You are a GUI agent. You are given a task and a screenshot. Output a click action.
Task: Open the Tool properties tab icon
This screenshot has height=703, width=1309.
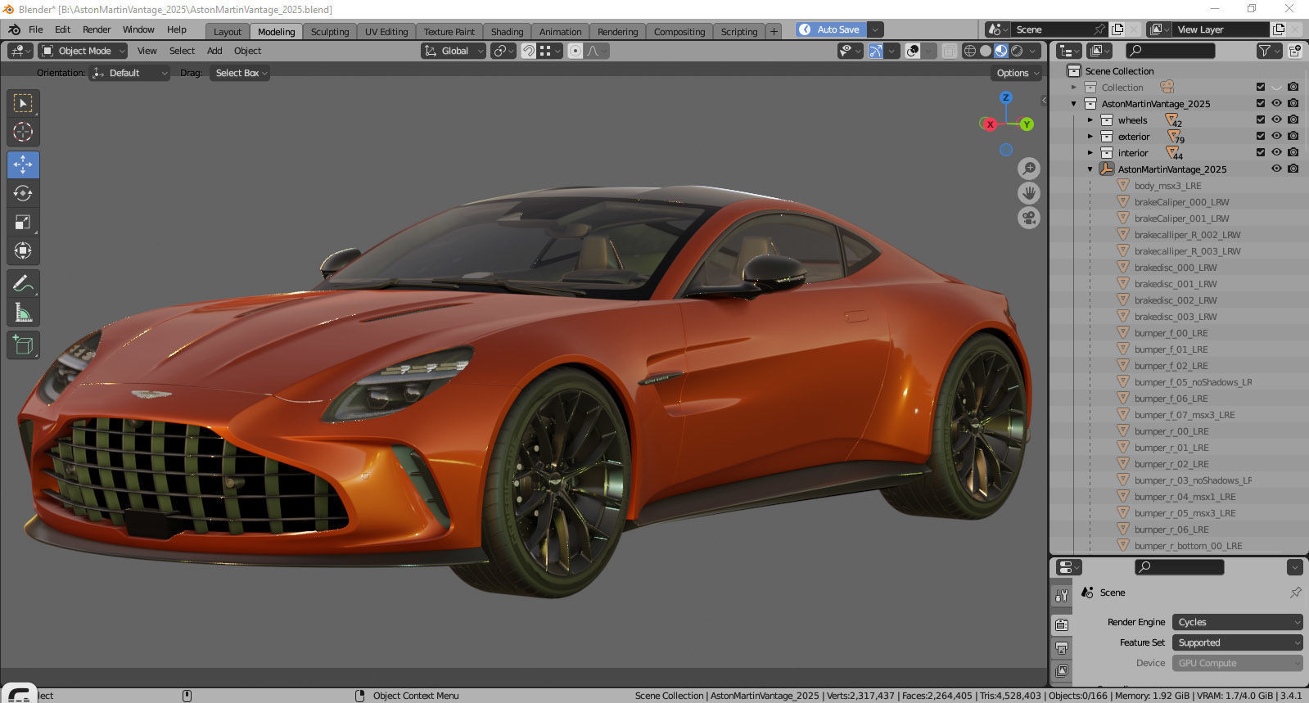click(1062, 596)
